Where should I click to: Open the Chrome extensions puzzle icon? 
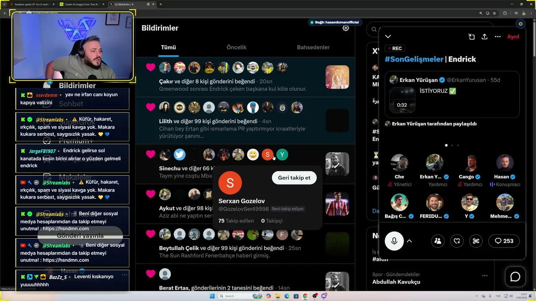(x=505, y=13)
